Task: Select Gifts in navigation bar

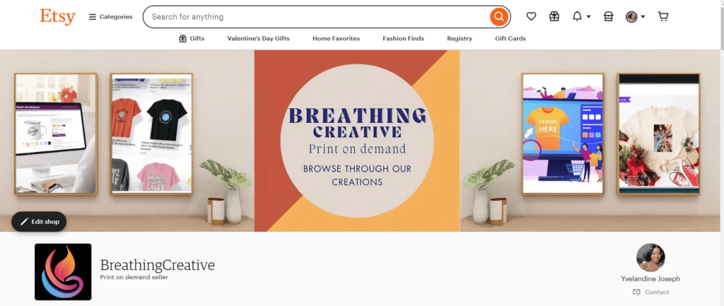Action: coord(192,38)
